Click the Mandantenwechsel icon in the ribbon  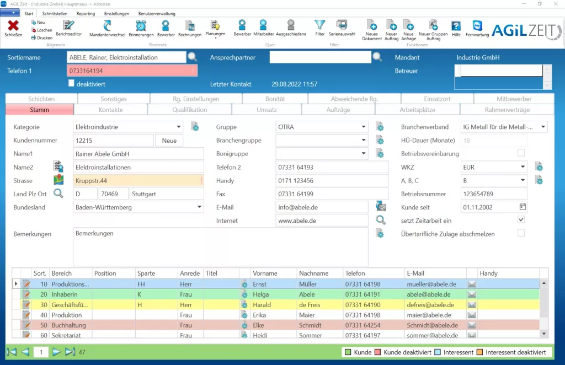pyautogui.click(x=107, y=25)
